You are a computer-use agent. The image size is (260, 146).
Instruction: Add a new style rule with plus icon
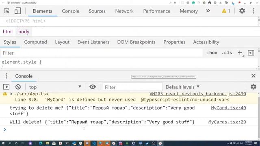point(240,53)
